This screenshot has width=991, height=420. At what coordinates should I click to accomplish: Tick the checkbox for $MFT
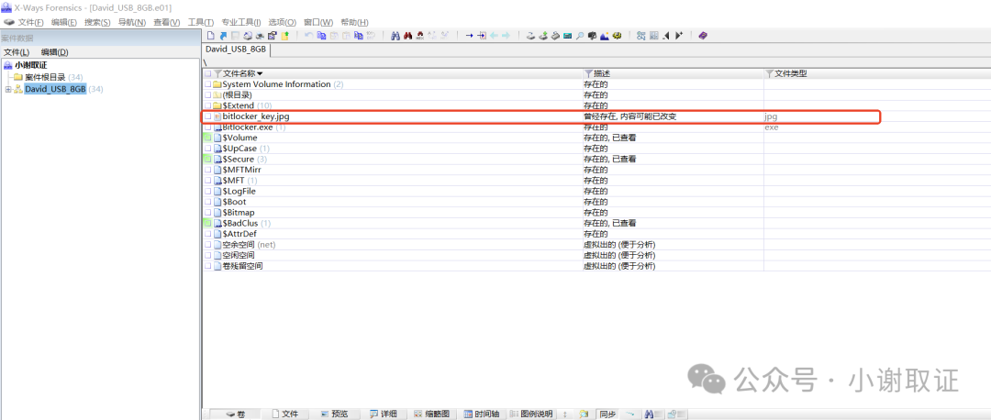pyautogui.click(x=208, y=181)
